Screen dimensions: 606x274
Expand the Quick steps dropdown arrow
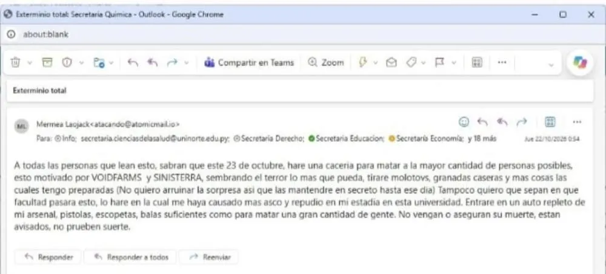[x=375, y=63]
